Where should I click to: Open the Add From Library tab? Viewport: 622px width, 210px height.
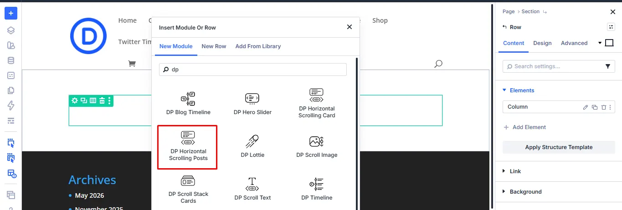[x=258, y=46]
